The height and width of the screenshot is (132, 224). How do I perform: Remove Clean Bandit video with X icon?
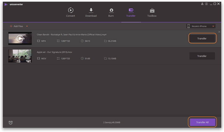pos(219,32)
